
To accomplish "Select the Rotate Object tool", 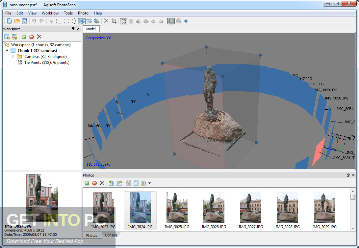I will pyautogui.click(x=97, y=21).
